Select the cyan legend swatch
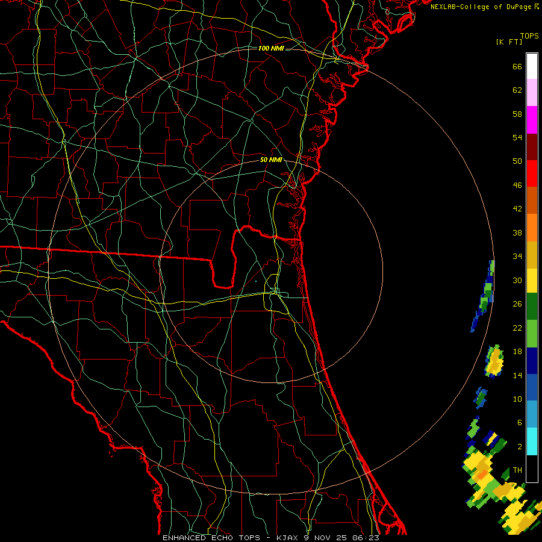The image size is (542, 542). 532,441
